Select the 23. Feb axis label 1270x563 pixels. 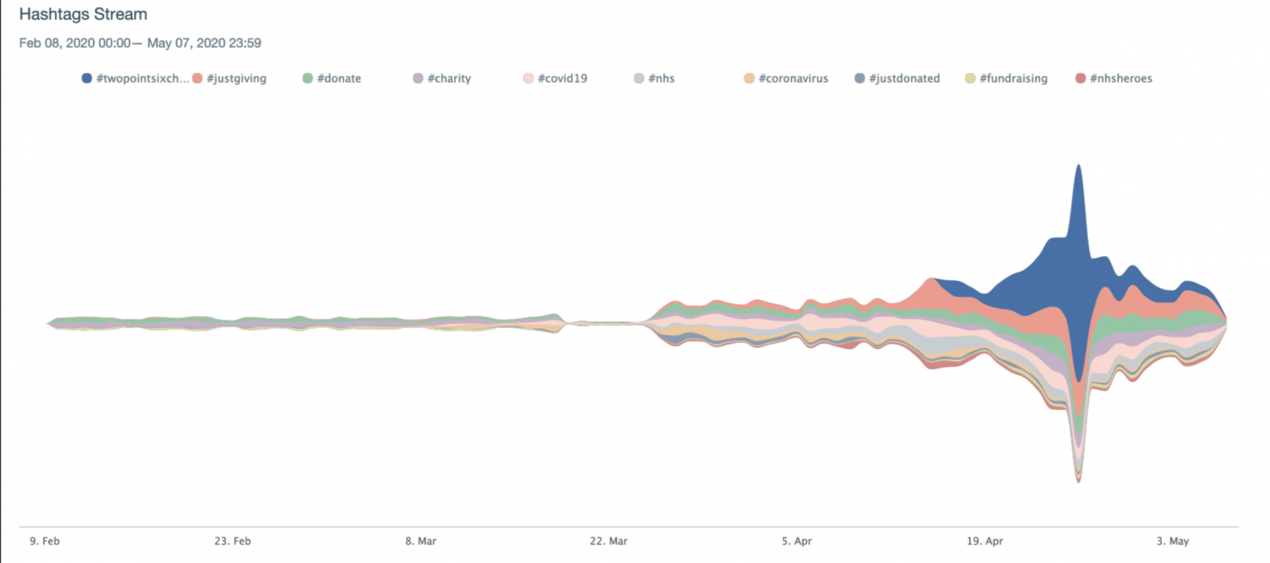coord(232,542)
